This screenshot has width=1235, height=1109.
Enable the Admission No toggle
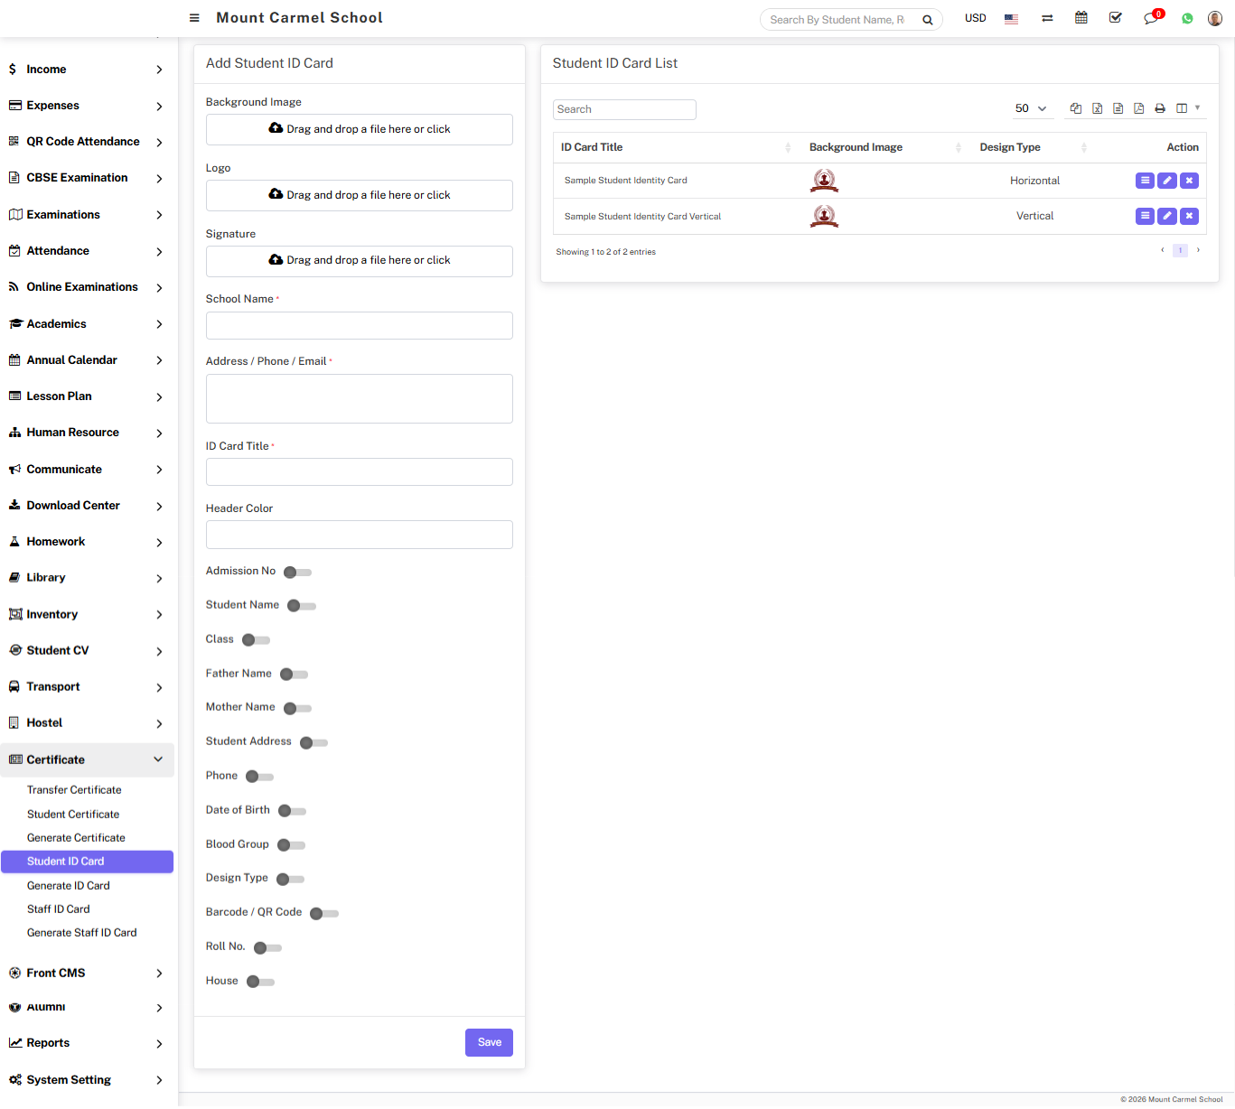297,573
